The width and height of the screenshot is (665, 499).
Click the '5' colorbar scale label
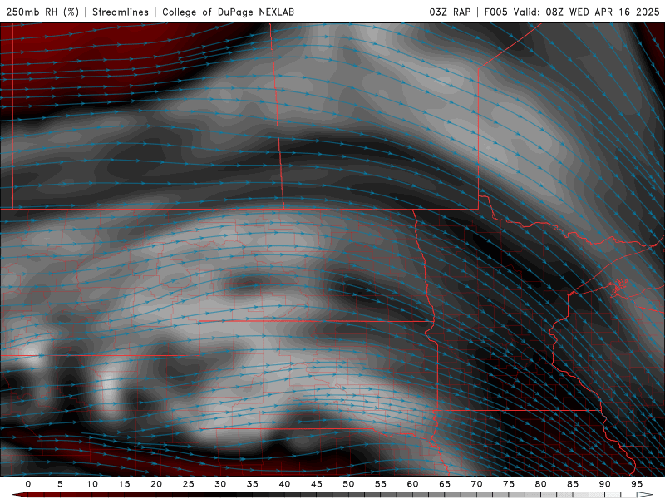click(x=60, y=484)
